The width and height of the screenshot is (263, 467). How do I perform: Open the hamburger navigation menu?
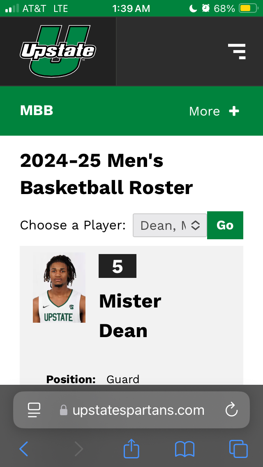pos(237,51)
